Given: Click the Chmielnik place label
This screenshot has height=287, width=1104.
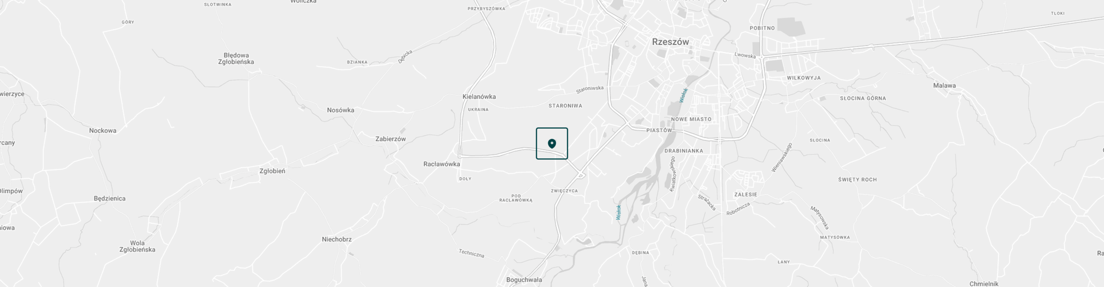Looking at the screenshot, I should click(984, 284).
